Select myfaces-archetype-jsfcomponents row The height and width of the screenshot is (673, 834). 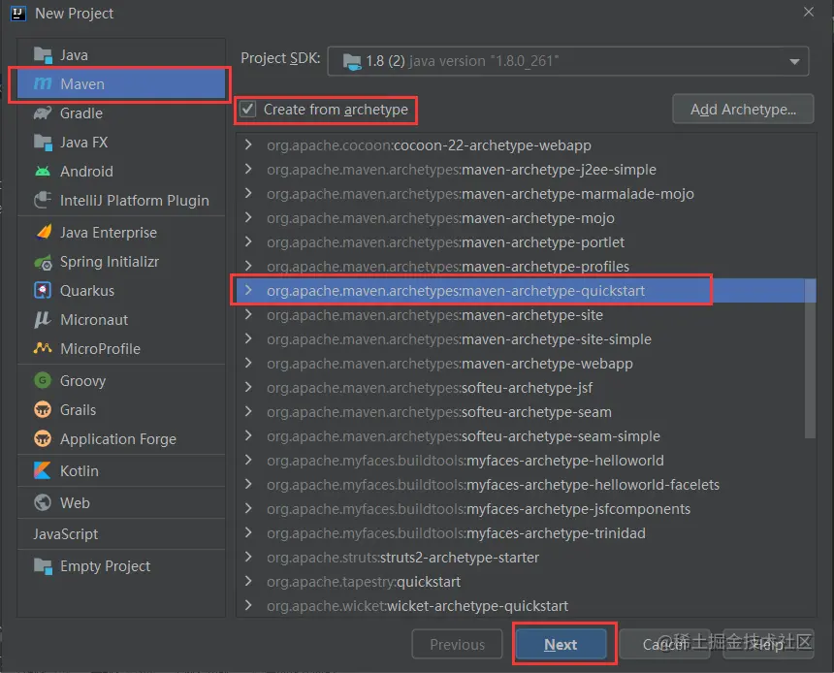click(x=526, y=508)
